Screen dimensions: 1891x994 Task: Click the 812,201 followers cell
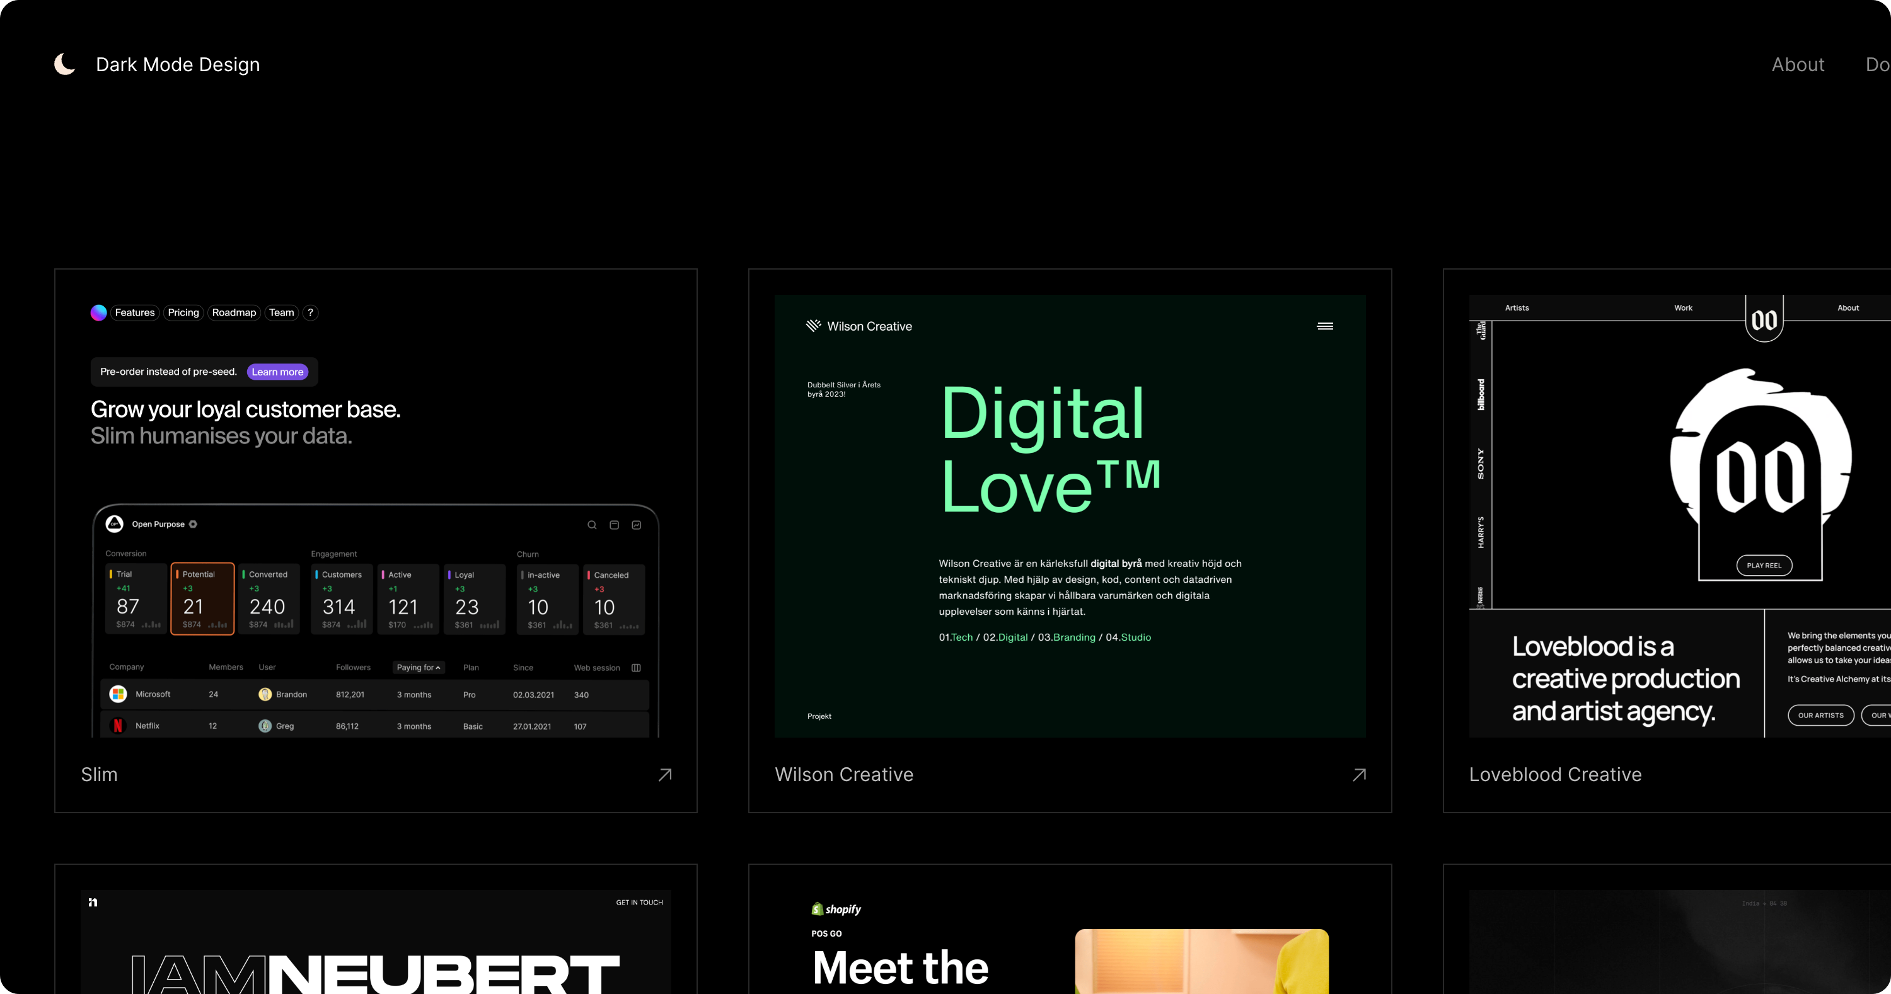[350, 695]
